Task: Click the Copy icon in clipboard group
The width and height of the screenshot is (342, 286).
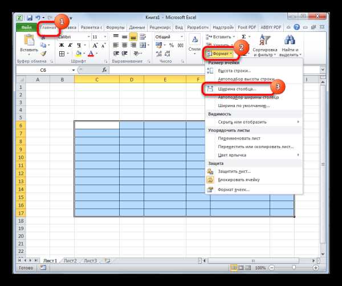Action: click(43, 45)
